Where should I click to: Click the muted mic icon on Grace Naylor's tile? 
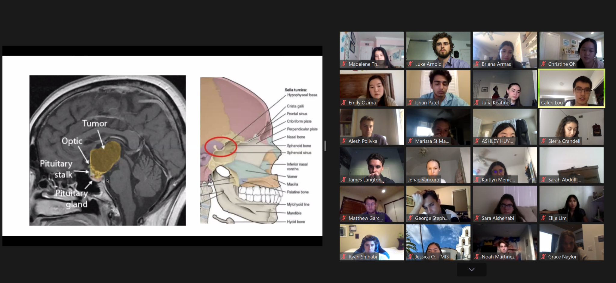pyautogui.click(x=543, y=257)
